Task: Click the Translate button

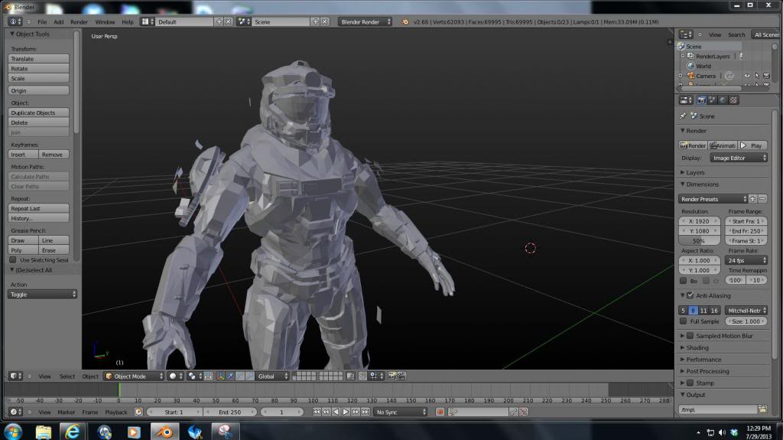Action: click(38, 59)
